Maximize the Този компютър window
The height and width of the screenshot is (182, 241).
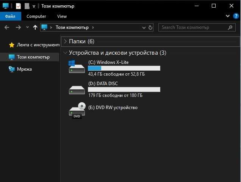coord(214,6)
